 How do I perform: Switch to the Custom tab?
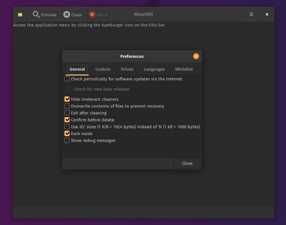tap(103, 69)
